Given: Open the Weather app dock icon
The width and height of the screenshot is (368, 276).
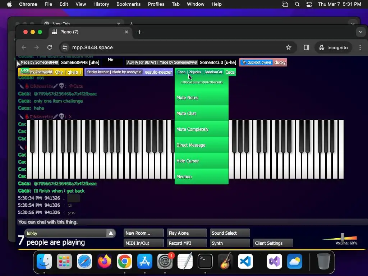Looking at the screenshot, I should pos(295,261).
